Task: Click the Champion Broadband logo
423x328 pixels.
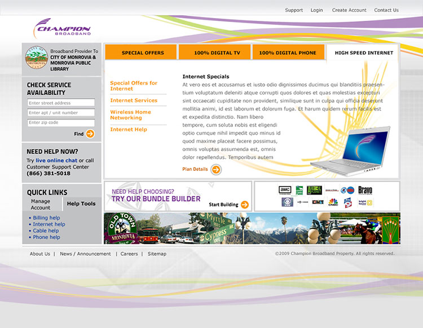Action: point(62,29)
